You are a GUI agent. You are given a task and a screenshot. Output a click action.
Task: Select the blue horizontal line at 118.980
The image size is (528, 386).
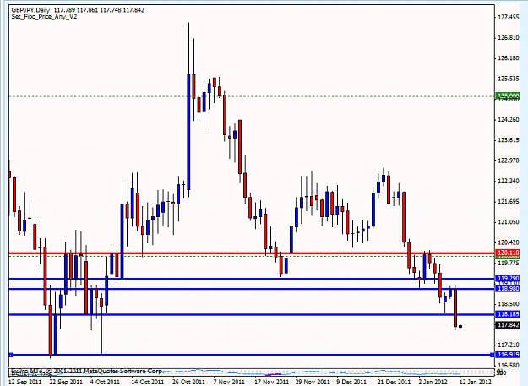[252, 289]
